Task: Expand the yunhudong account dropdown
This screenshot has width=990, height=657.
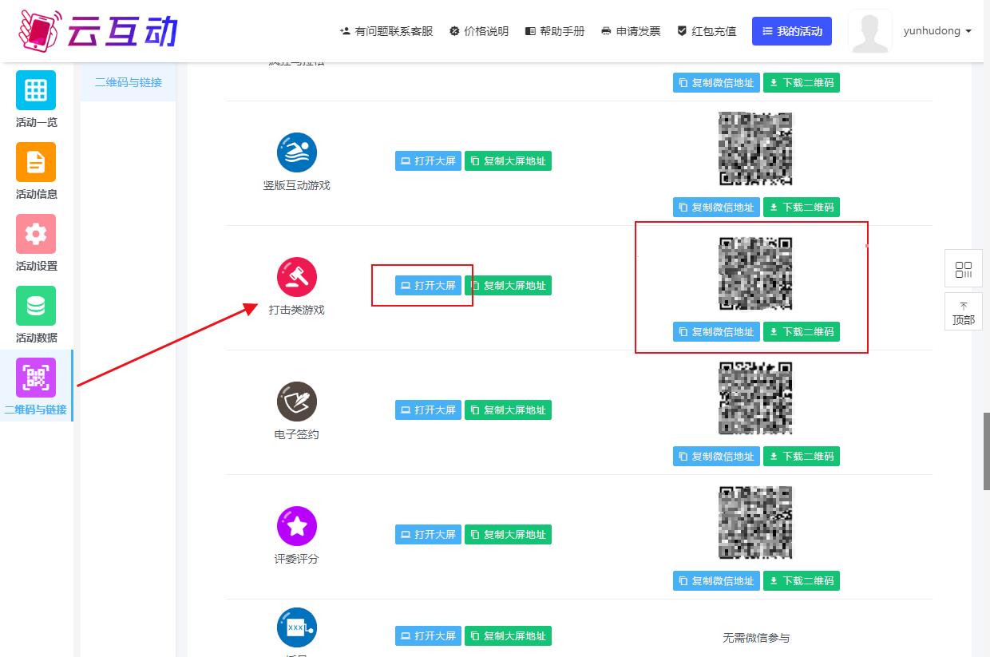Action: click(x=937, y=31)
